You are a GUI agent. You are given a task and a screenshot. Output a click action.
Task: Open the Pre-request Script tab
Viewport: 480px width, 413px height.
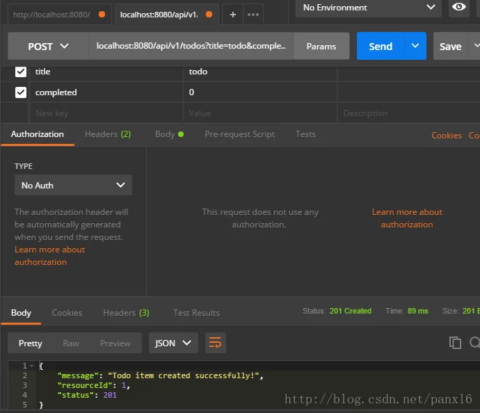(x=239, y=134)
